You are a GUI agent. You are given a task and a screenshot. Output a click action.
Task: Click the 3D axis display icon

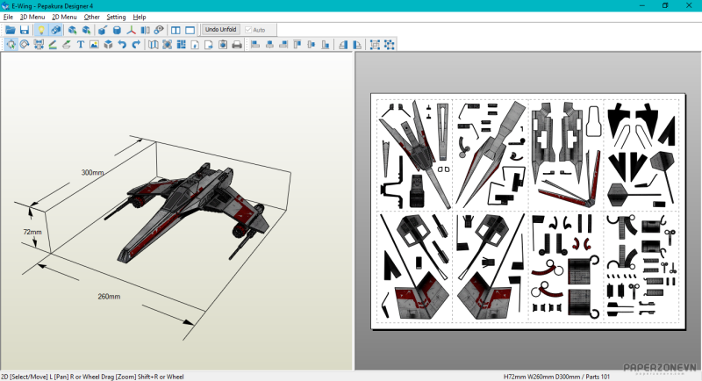[x=131, y=30]
